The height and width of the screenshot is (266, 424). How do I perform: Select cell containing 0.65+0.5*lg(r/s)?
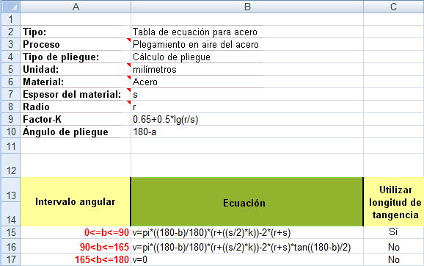tap(247, 119)
